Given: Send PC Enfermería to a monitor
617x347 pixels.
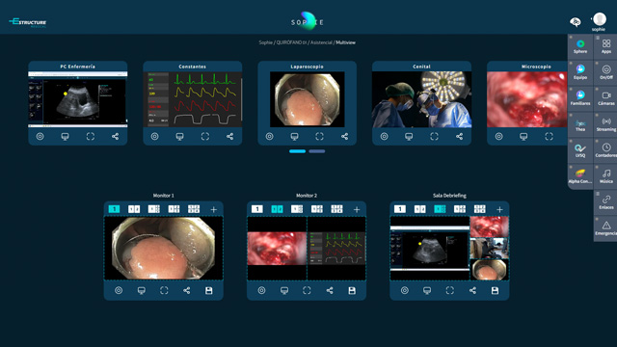Looking at the screenshot, I should (x=65, y=137).
